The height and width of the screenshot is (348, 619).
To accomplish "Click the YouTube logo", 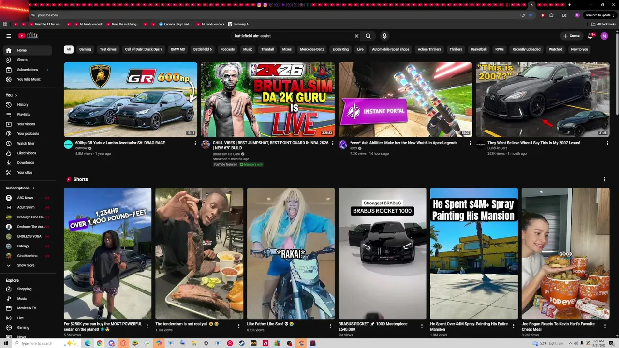I will coord(28,36).
